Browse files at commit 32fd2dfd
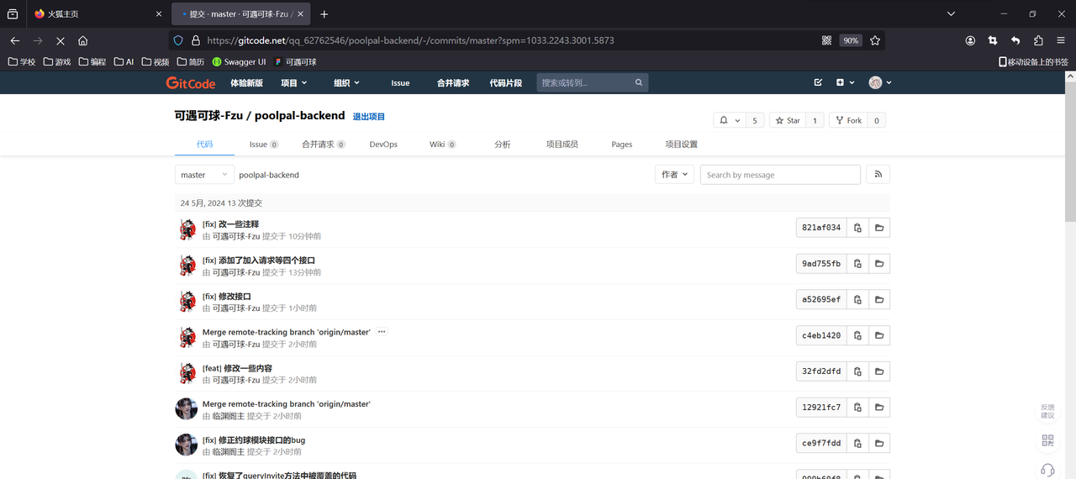 tap(879, 371)
